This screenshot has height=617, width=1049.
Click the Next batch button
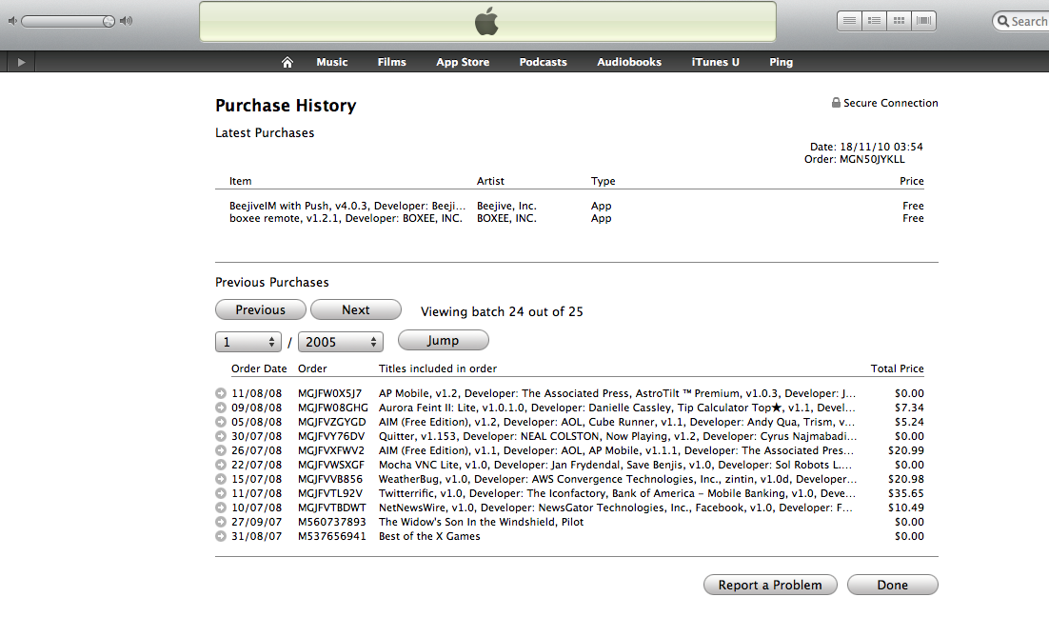pyautogui.click(x=355, y=309)
